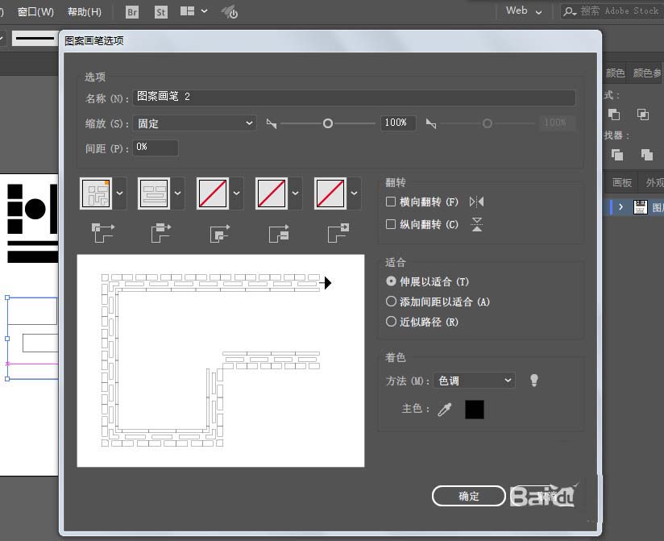Click the side tile diagram icon

coord(161,232)
